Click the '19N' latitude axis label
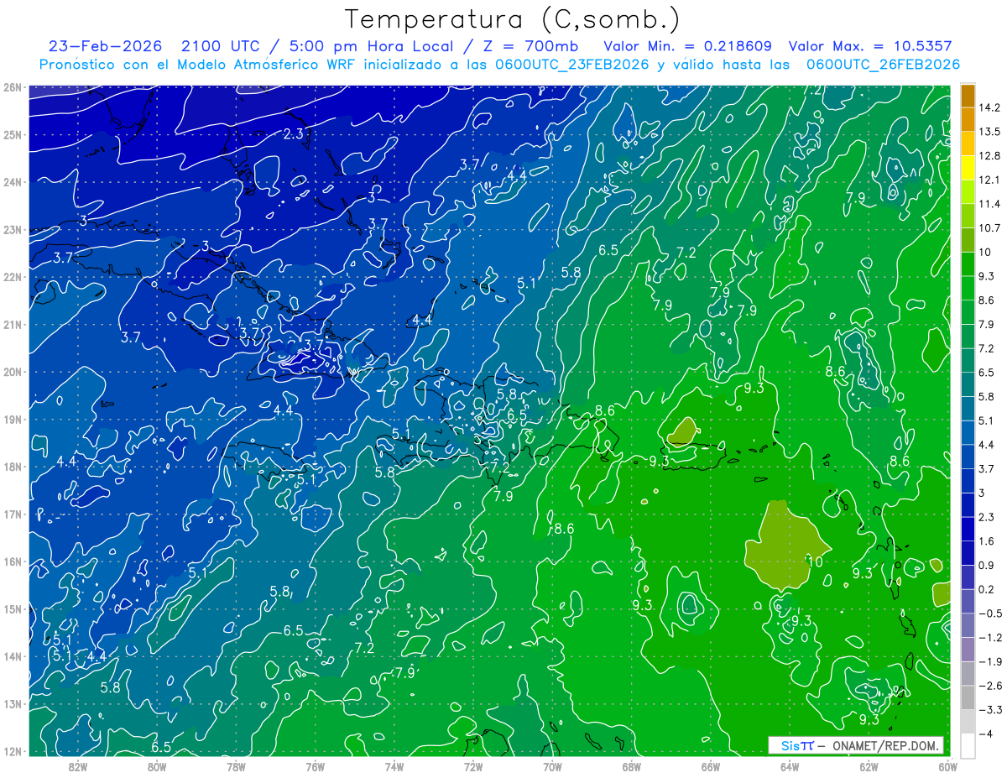 (x=13, y=419)
